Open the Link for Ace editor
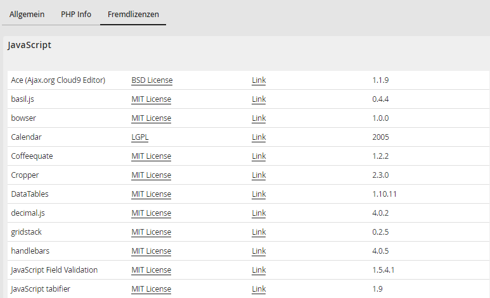490x298 pixels. [x=259, y=80]
